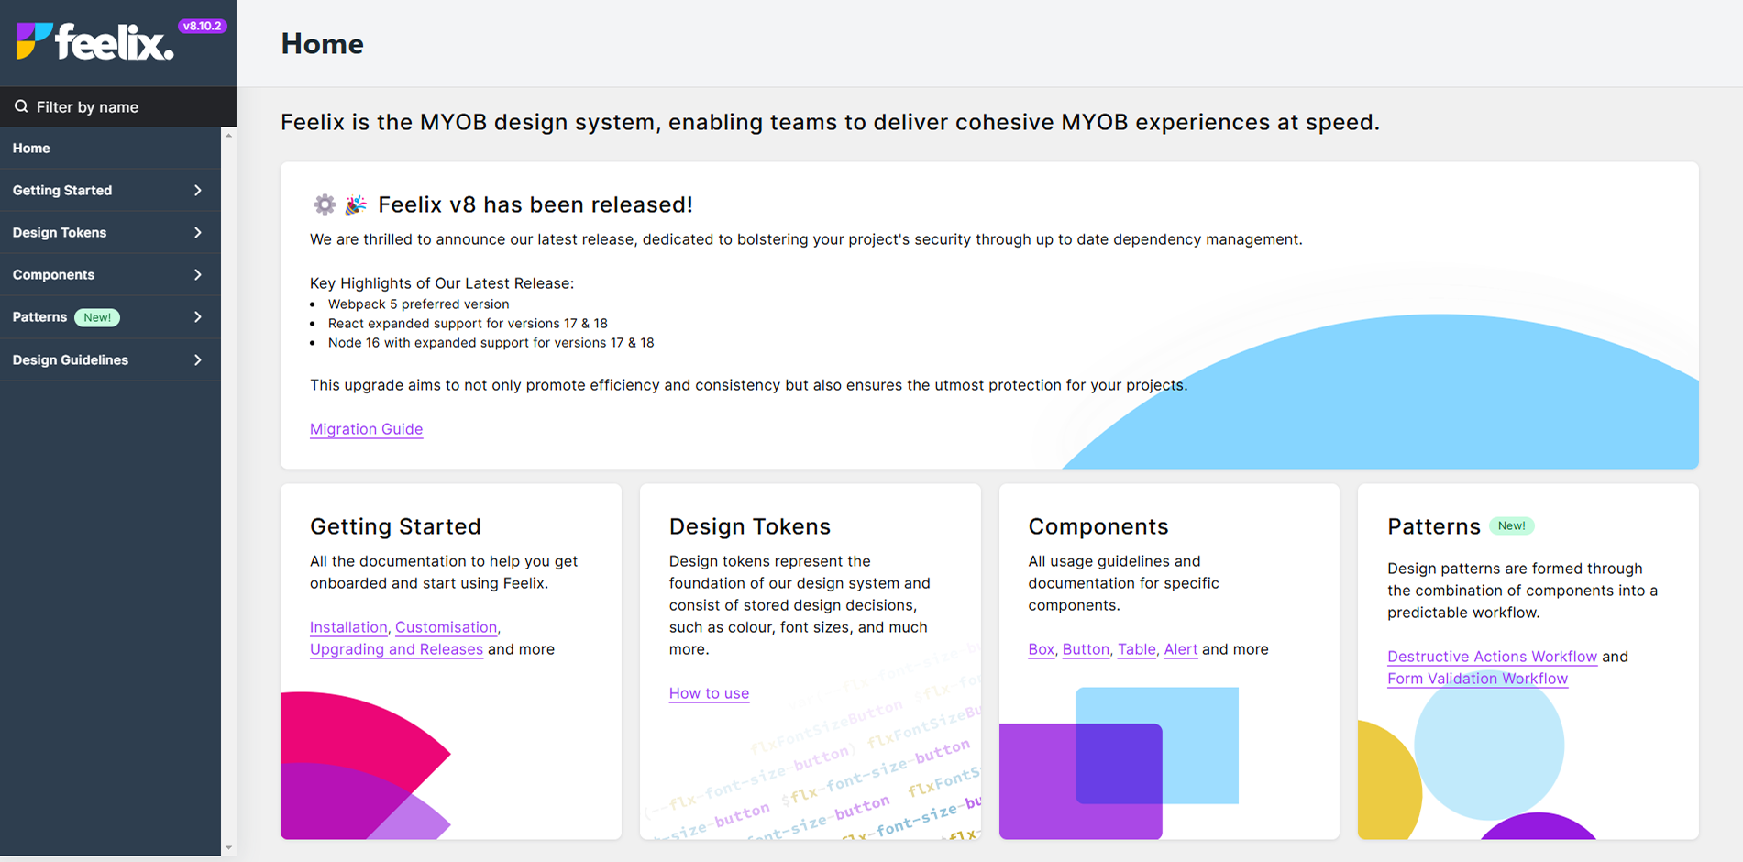The width and height of the screenshot is (1743, 862).
Task: Open Upgrading and Releases link
Action: click(396, 649)
